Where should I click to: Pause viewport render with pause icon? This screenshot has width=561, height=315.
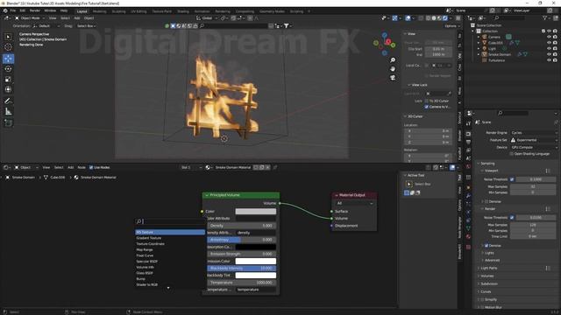(x=458, y=17)
